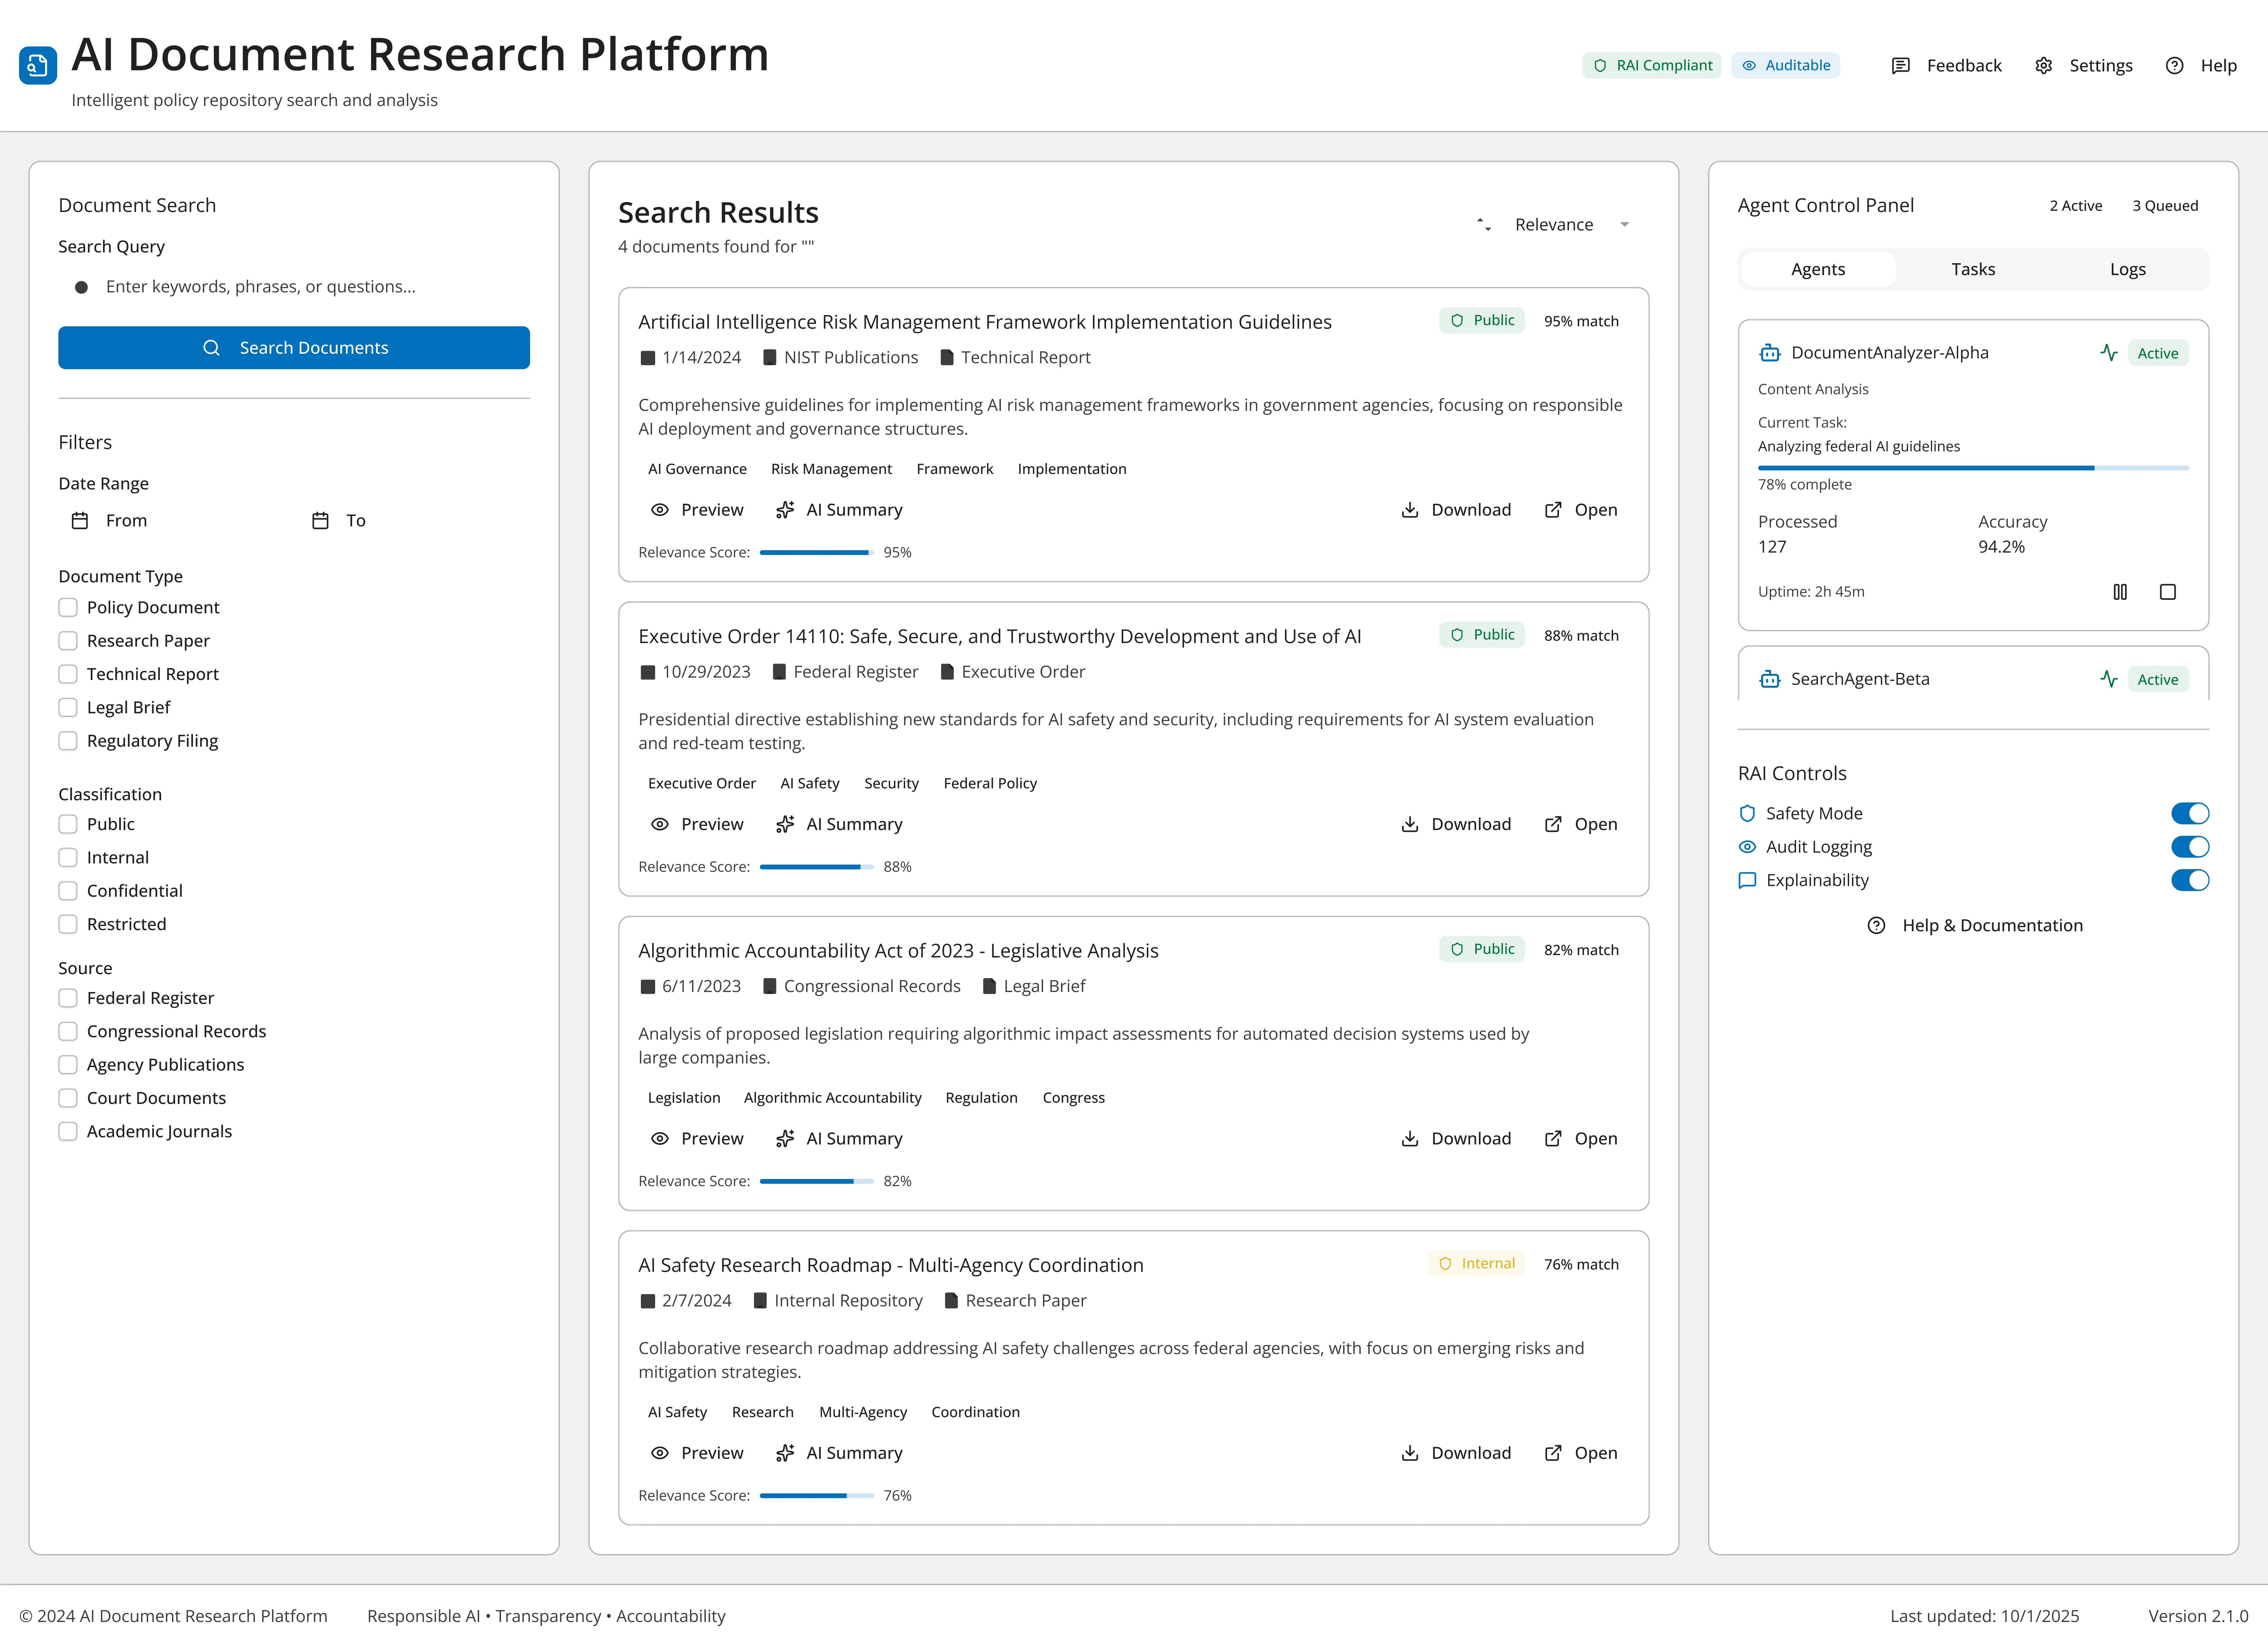
Task: Download the Executive Order 14110 document
Action: point(1456,824)
